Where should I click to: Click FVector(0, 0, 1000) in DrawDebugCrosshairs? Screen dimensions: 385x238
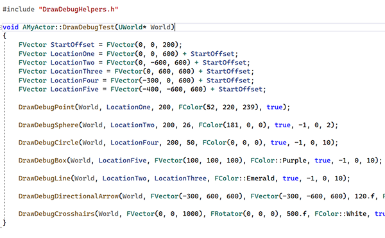tap(164, 214)
